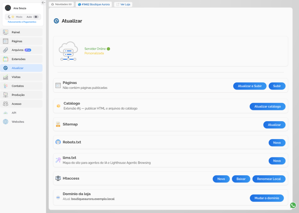The width and height of the screenshot is (299, 213).
Task: Click the Sitemap XML file icon
Action: tap(58, 124)
